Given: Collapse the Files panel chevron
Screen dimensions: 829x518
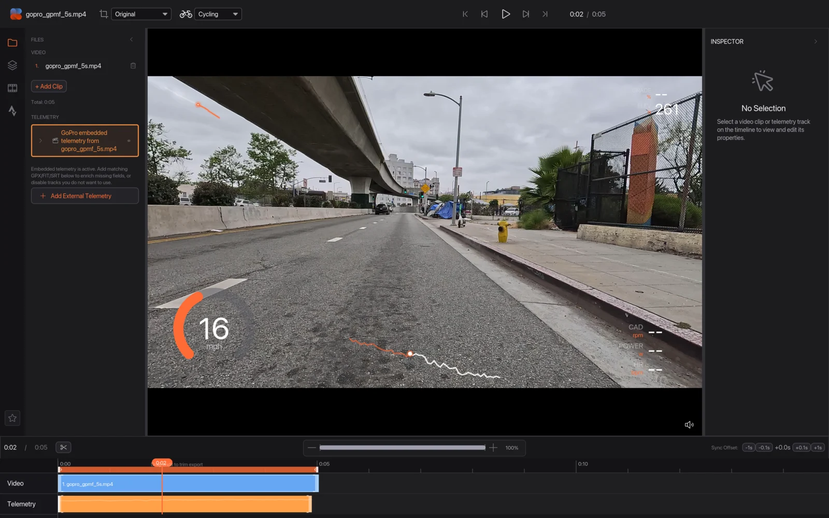Looking at the screenshot, I should point(132,39).
